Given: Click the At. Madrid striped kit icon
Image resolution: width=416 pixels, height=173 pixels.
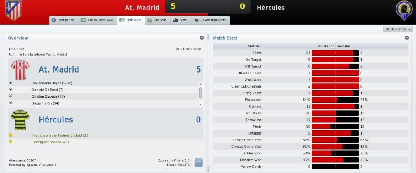Looking at the screenshot, I should pos(20,70).
